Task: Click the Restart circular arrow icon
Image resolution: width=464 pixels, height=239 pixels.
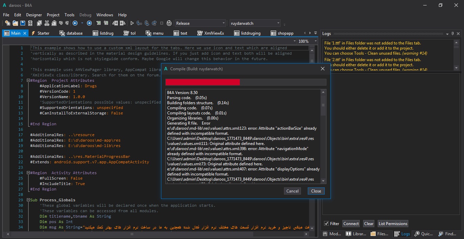Action: (169, 23)
